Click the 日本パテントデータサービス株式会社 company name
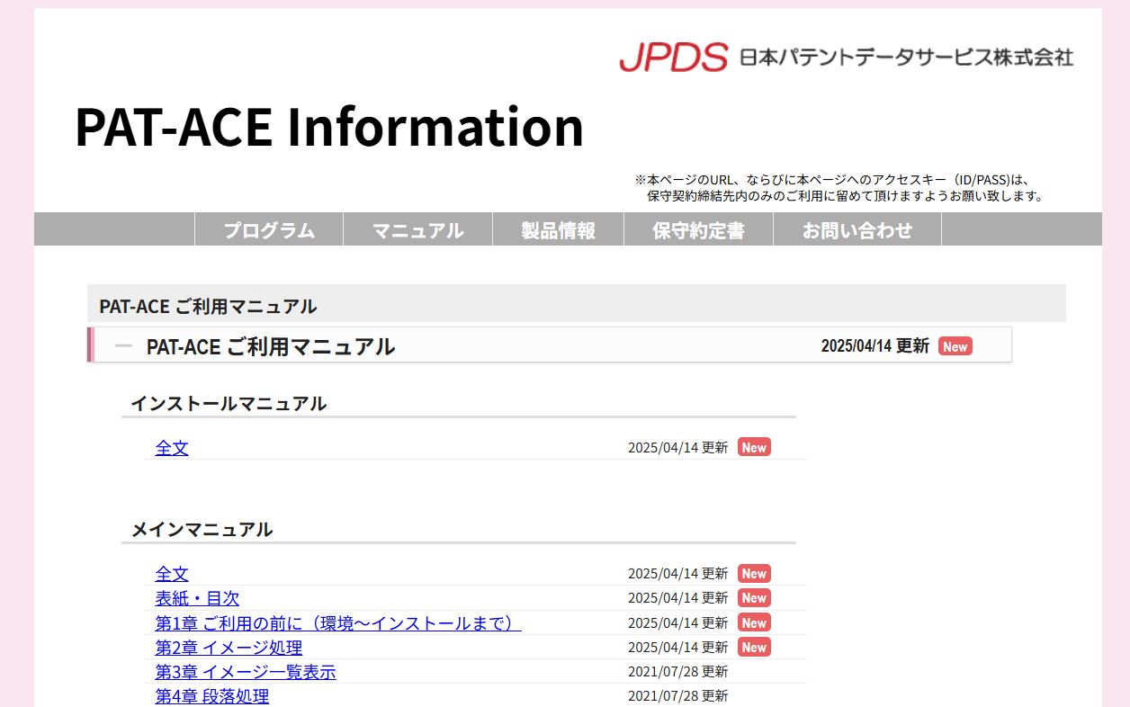1130x707 pixels. click(906, 57)
